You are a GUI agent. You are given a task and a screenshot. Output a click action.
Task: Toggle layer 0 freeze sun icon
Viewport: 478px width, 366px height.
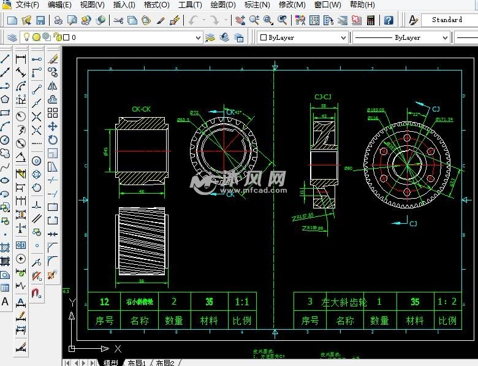point(36,37)
